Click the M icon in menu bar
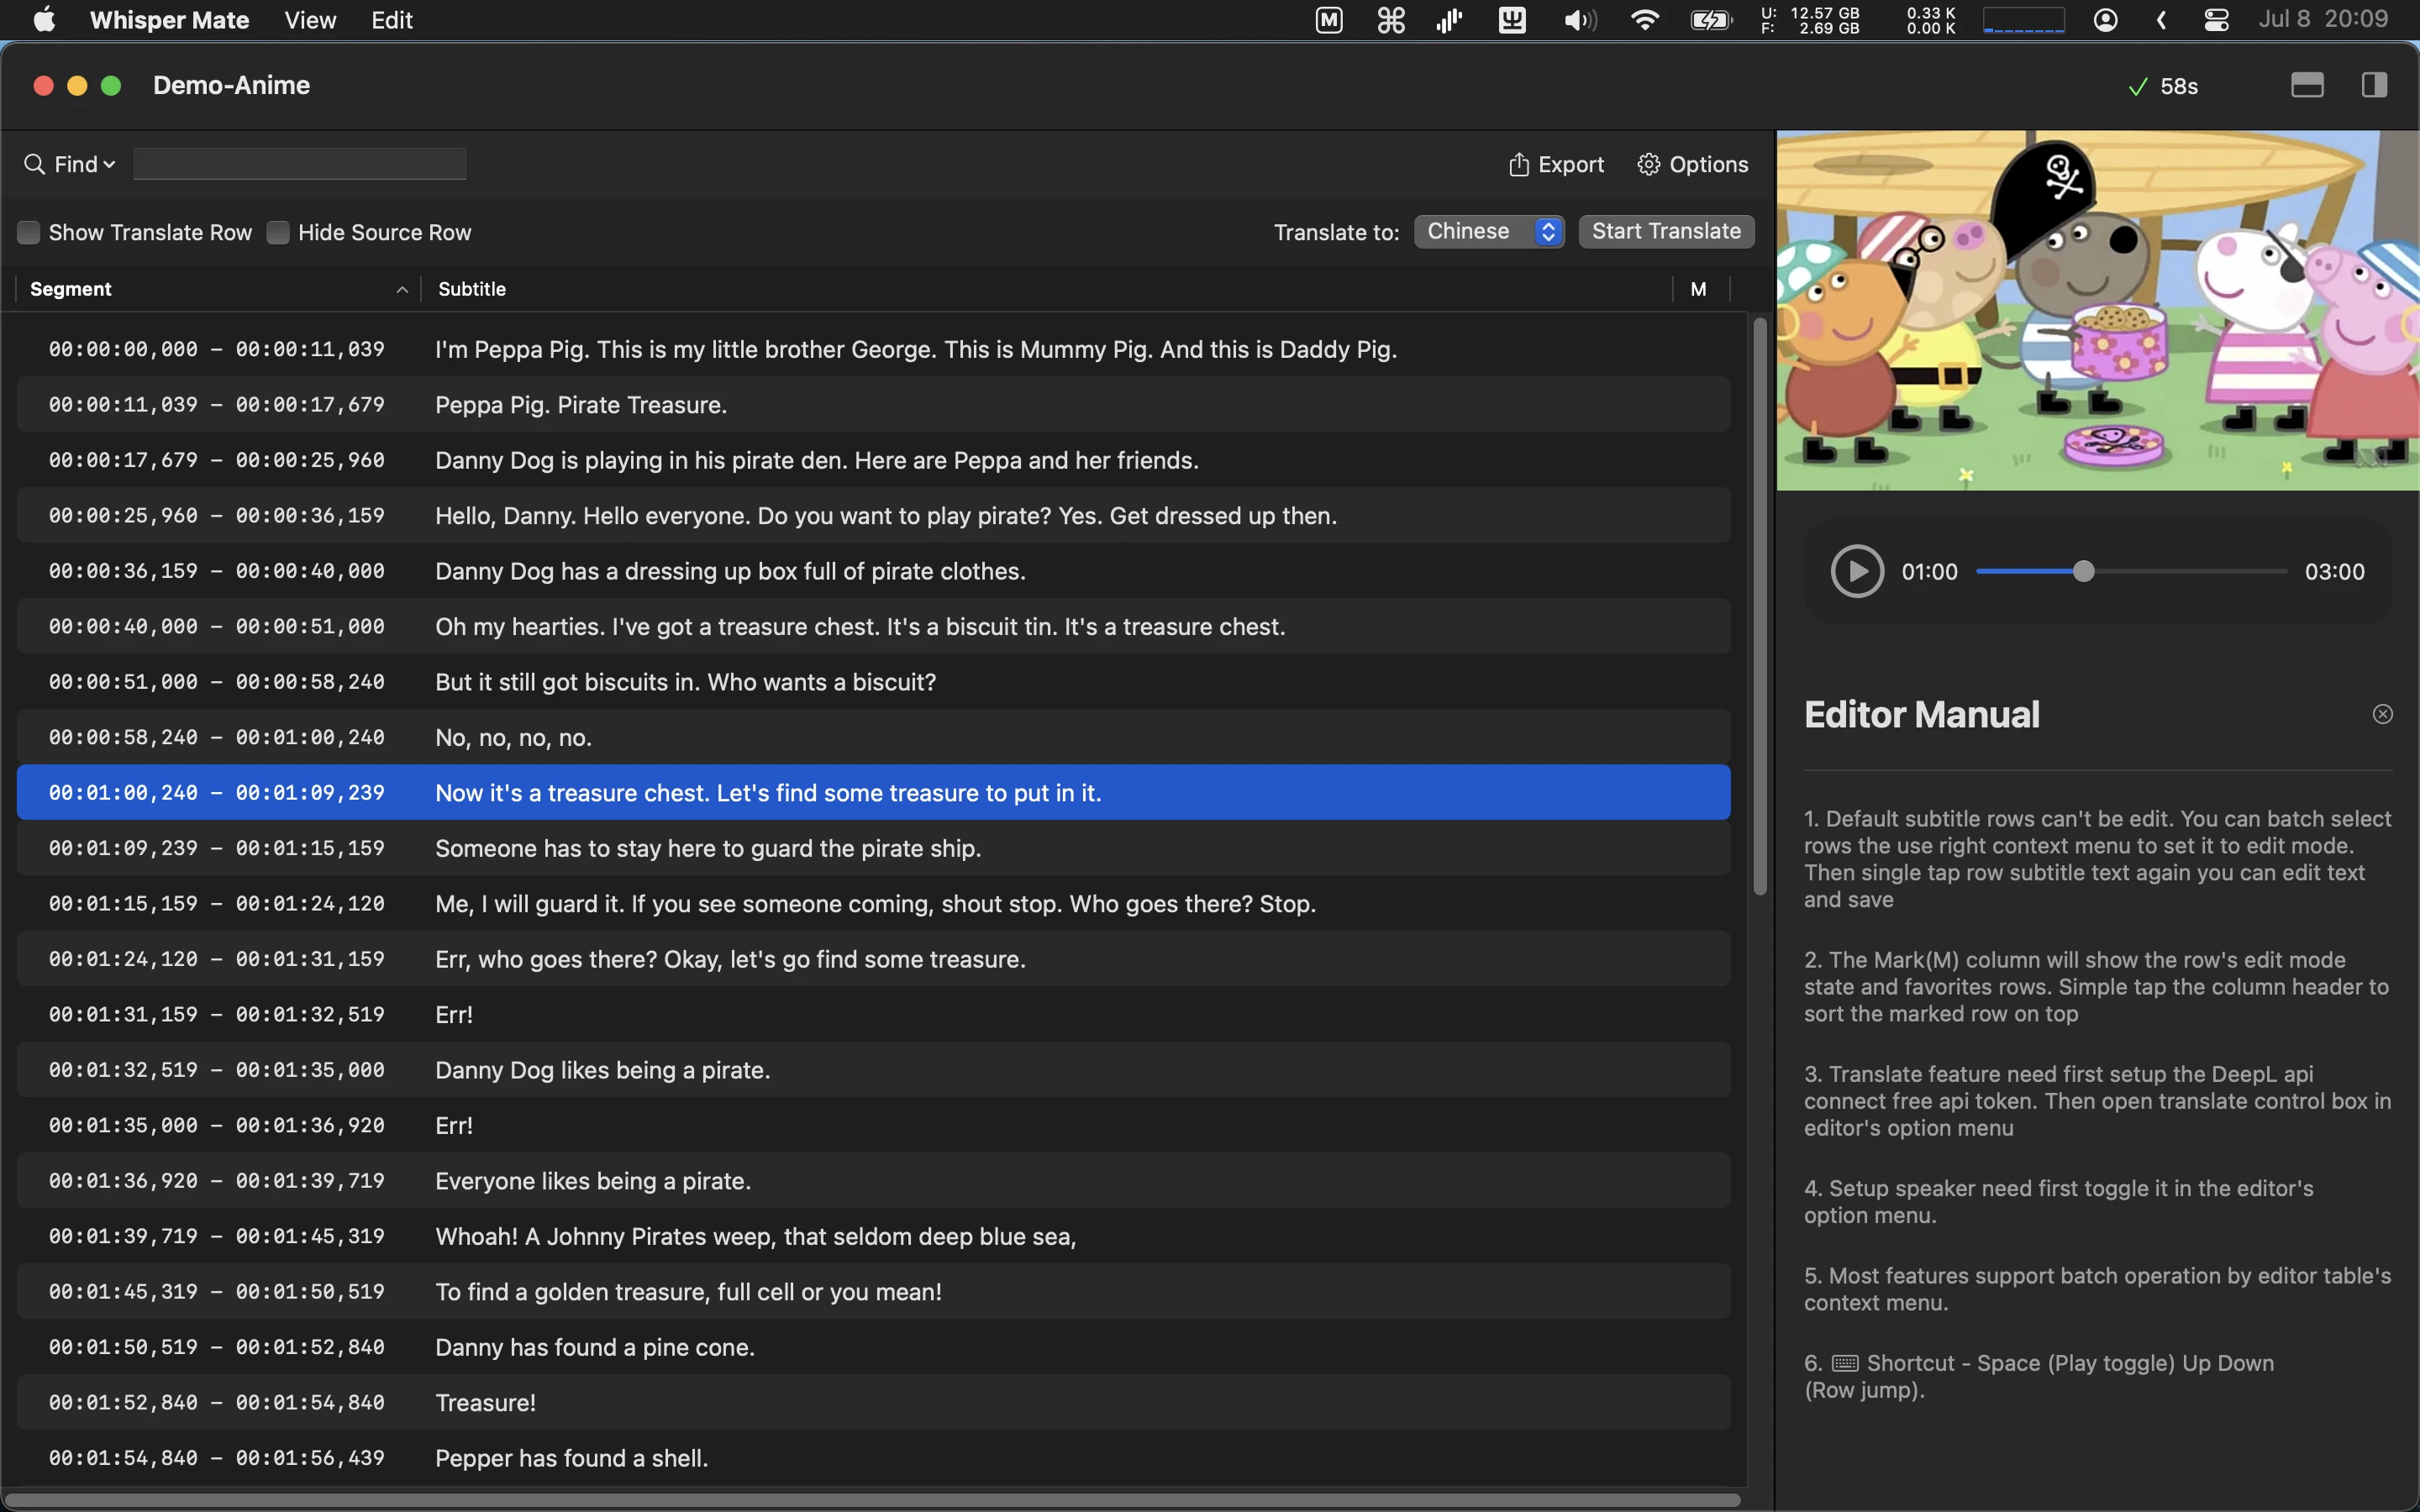 click(x=1329, y=20)
